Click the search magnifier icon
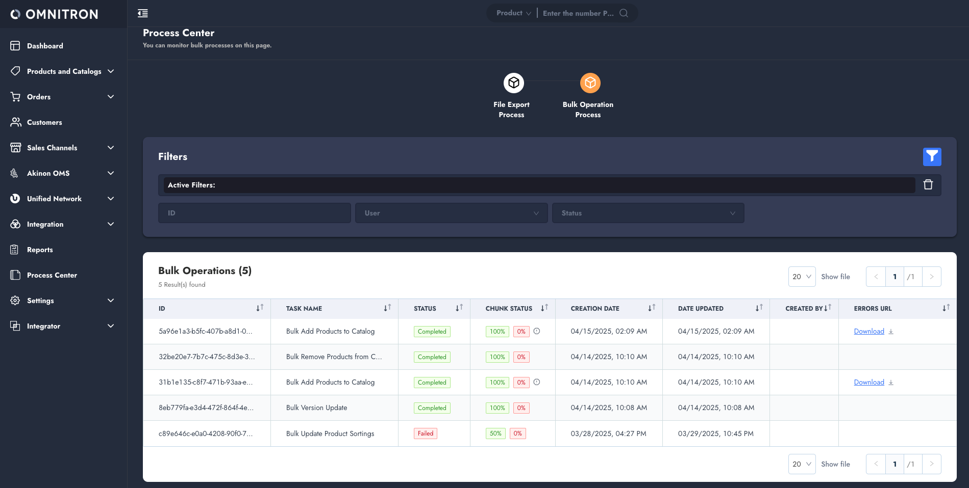Image resolution: width=969 pixels, height=488 pixels. coord(624,13)
